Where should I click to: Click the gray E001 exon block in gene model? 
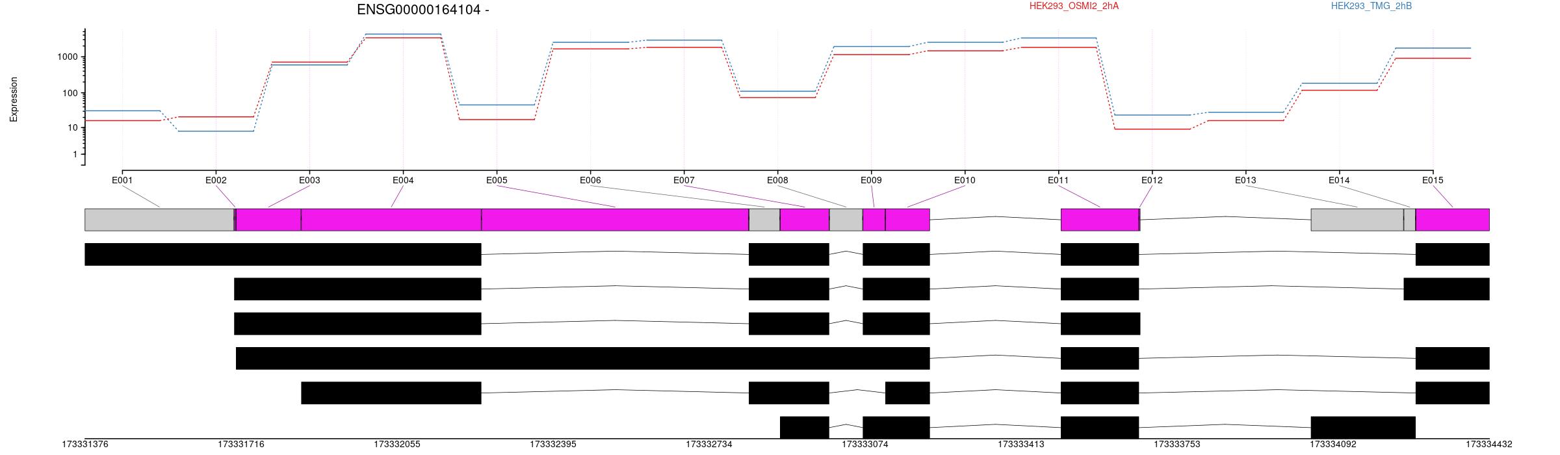coord(159,220)
